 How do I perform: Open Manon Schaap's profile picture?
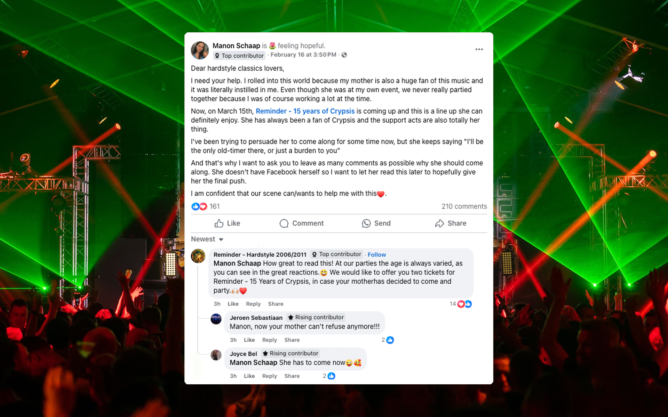pos(200,50)
